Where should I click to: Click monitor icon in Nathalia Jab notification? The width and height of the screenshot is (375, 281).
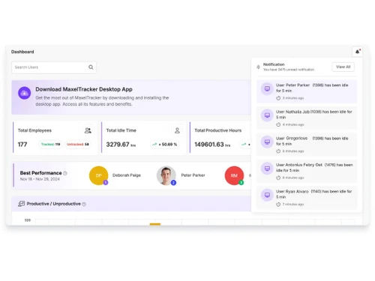tap(267, 115)
